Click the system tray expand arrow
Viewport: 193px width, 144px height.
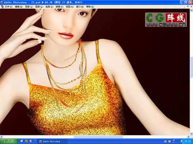tap(181, 141)
